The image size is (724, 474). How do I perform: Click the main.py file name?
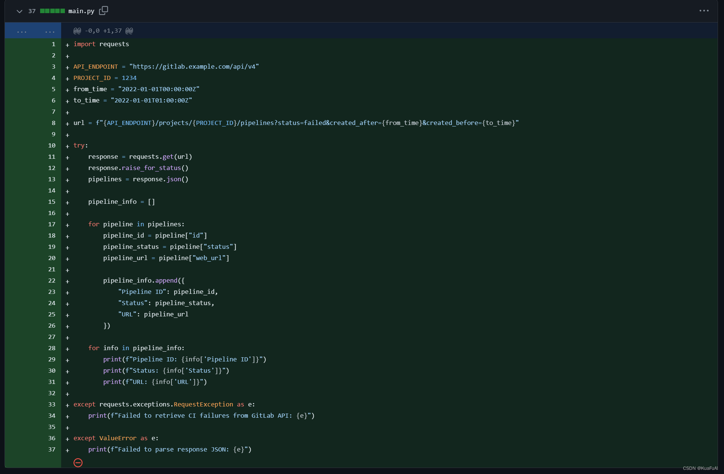81,11
